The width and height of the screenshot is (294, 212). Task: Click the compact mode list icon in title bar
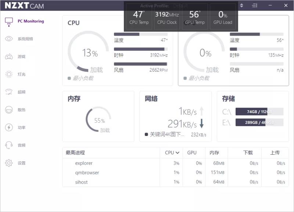(254, 6)
